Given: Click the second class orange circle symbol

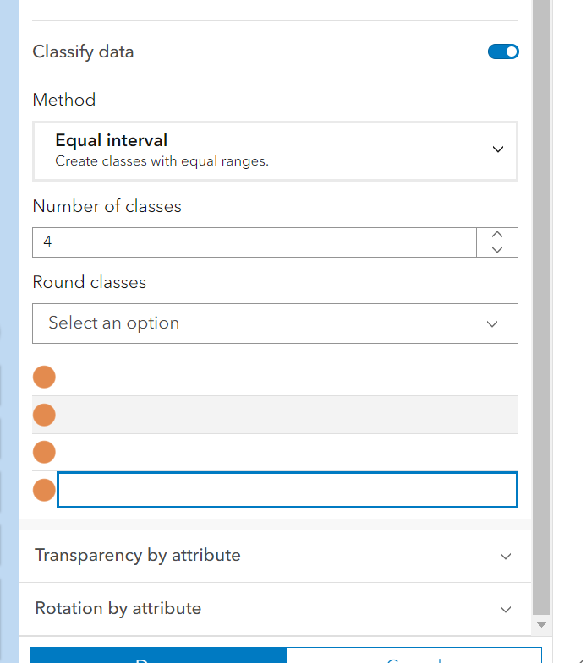Looking at the screenshot, I should point(44,415).
